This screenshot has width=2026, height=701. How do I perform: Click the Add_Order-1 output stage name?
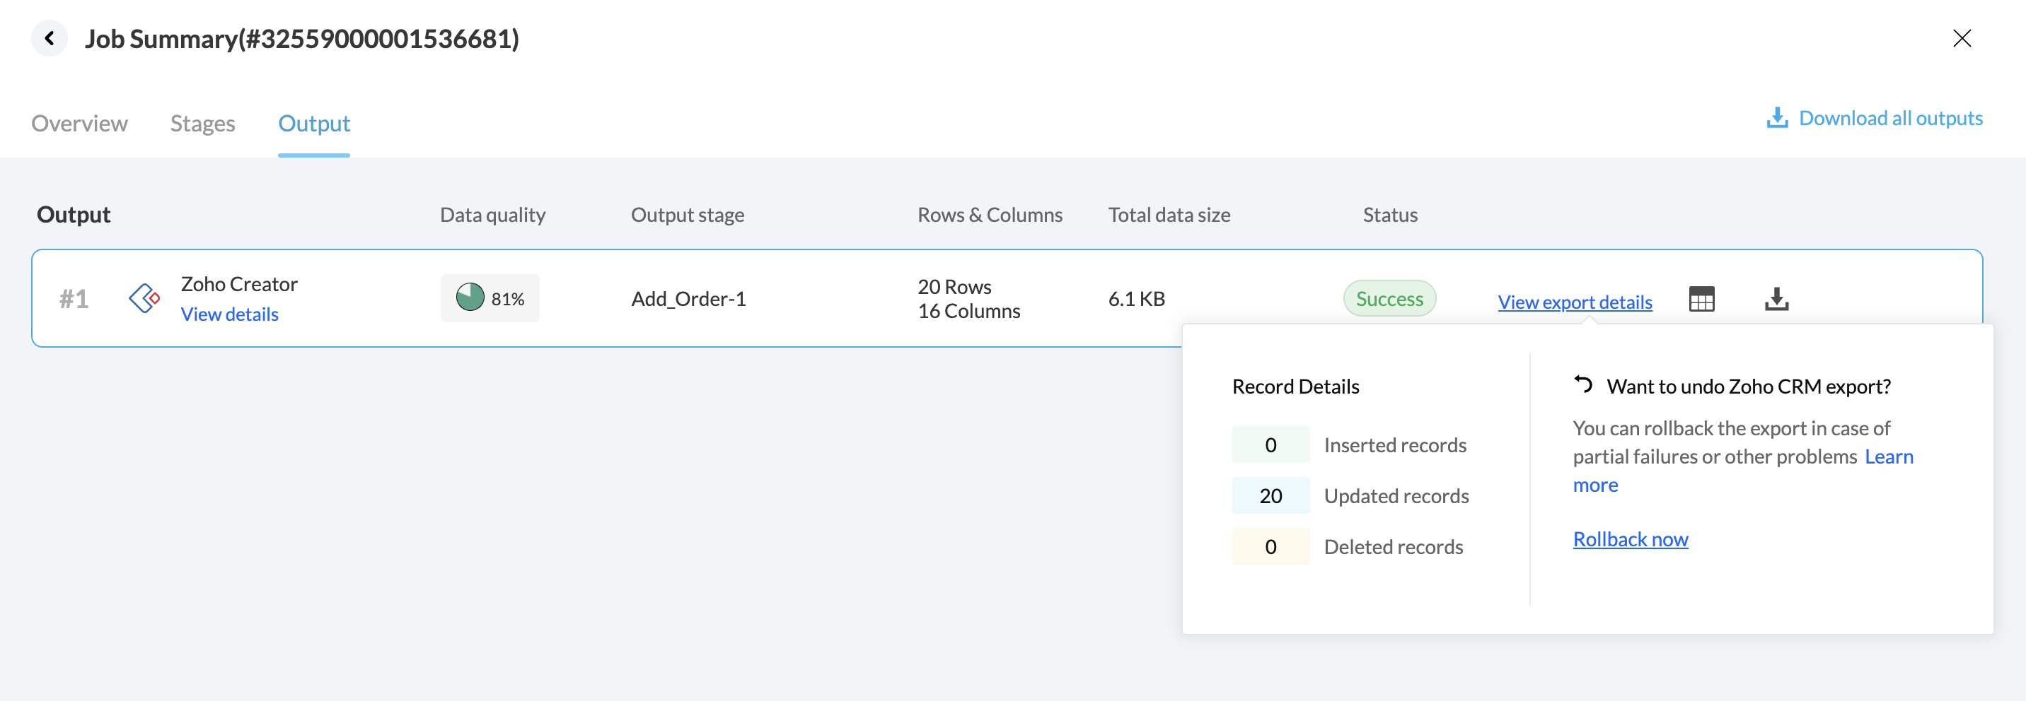click(x=688, y=299)
